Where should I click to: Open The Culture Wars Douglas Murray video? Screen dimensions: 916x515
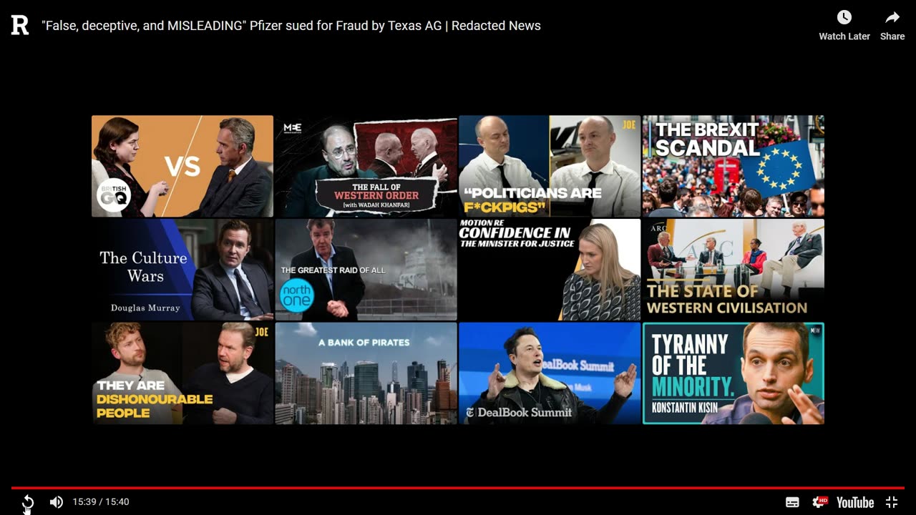click(182, 270)
